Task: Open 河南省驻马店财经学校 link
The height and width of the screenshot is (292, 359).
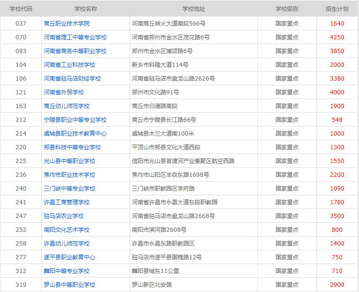Action: click(x=72, y=78)
